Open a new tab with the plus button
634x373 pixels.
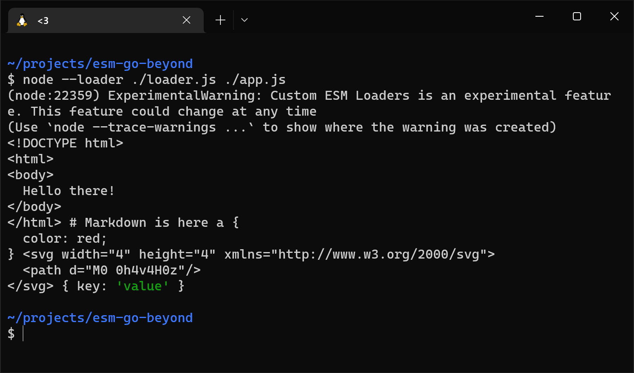pos(220,20)
